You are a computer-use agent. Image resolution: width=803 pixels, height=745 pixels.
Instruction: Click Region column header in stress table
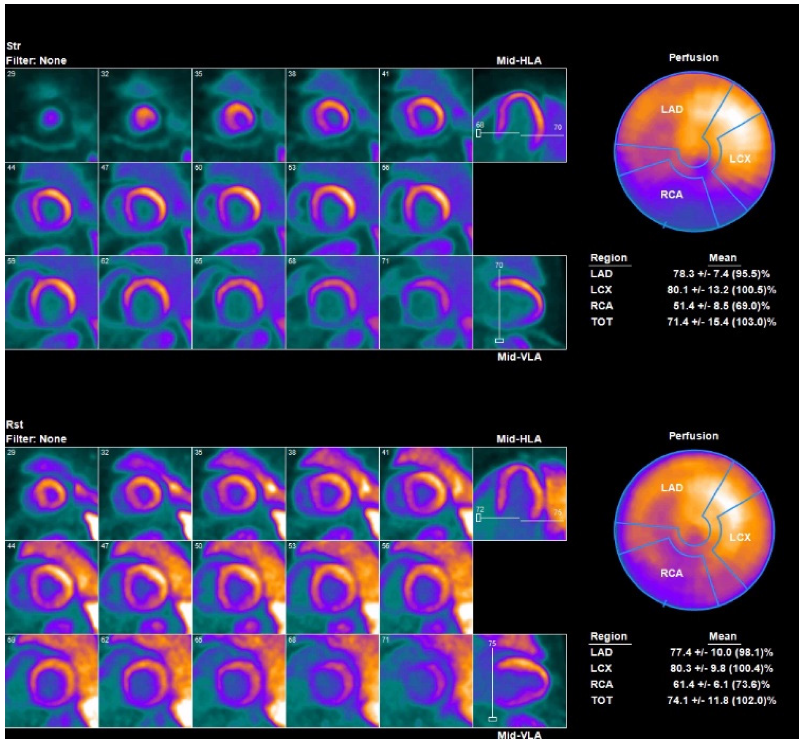tap(609, 258)
